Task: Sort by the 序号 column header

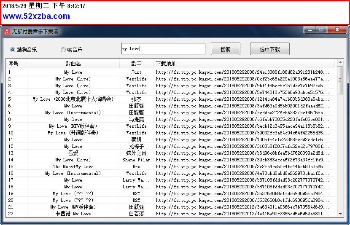Action: 13,64
